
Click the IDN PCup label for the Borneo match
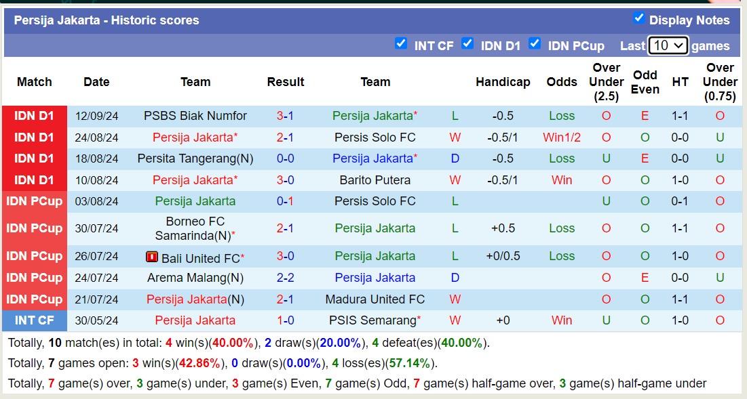(x=34, y=228)
